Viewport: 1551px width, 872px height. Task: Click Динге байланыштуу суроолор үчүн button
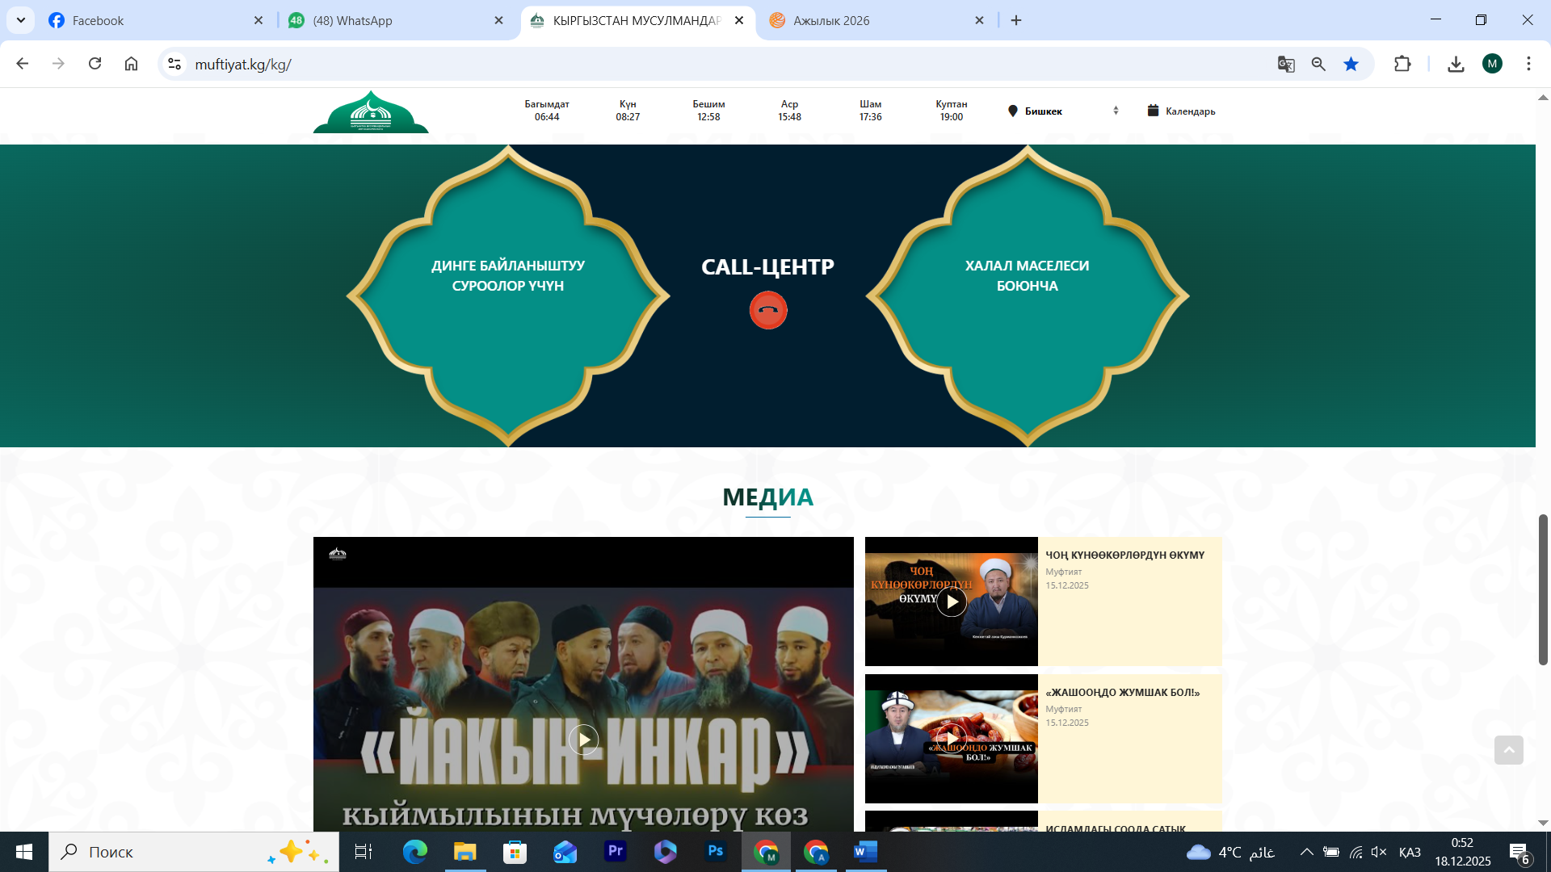click(507, 276)
